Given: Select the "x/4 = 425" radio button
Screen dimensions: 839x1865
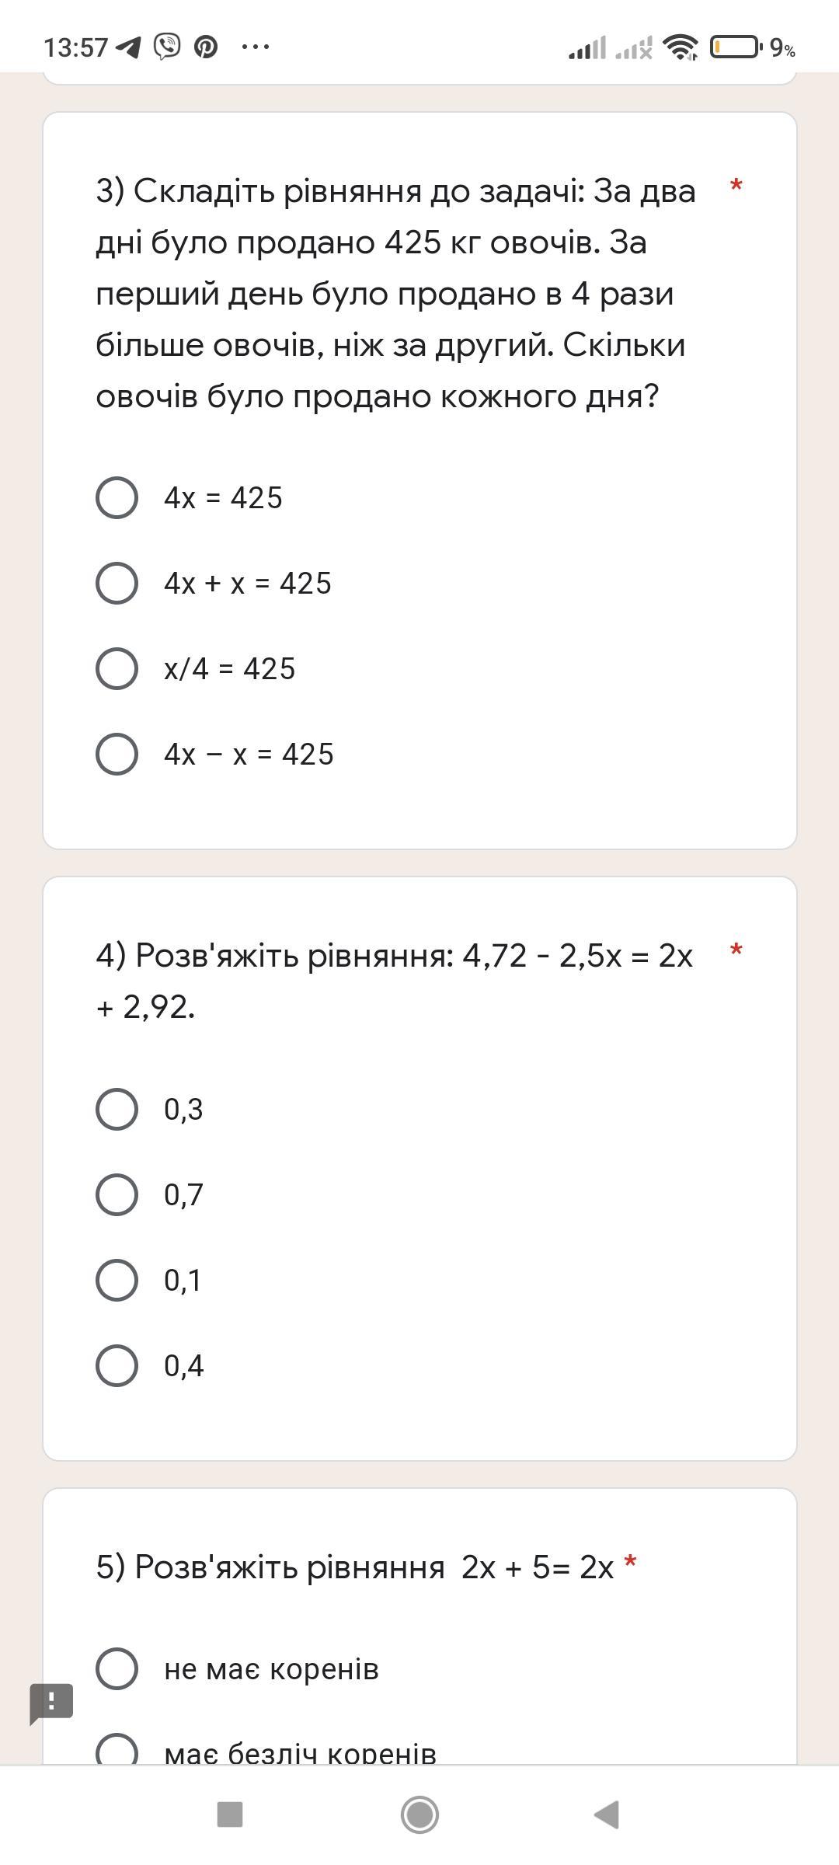Looking at the screenshot, I should click(x=117, y=668).
